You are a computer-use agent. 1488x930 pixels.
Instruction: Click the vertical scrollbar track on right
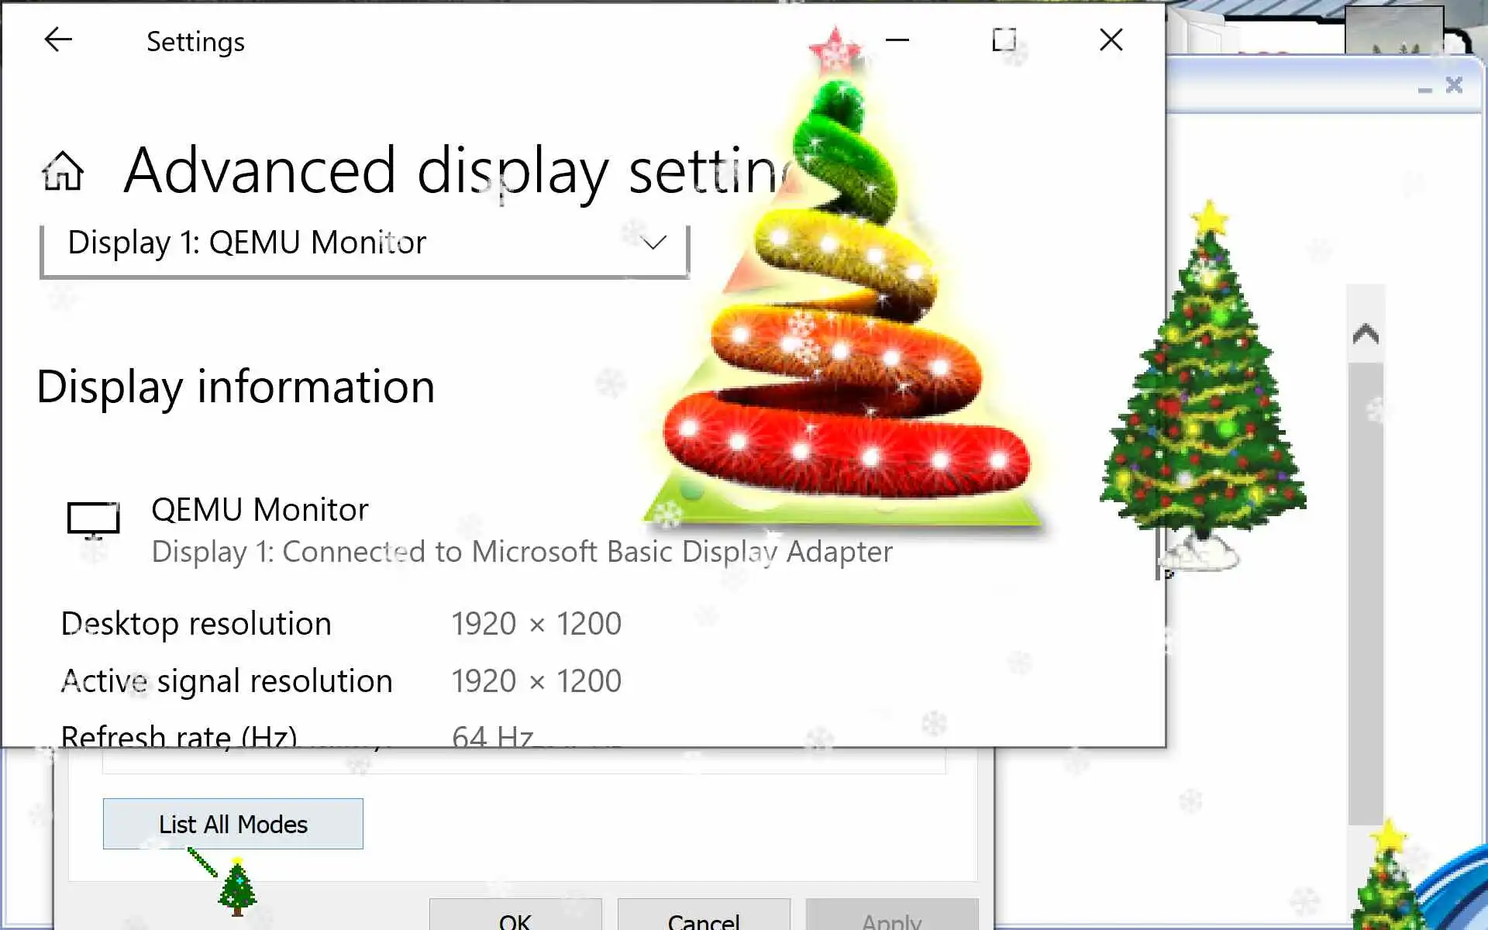[x=1366, y=589]
